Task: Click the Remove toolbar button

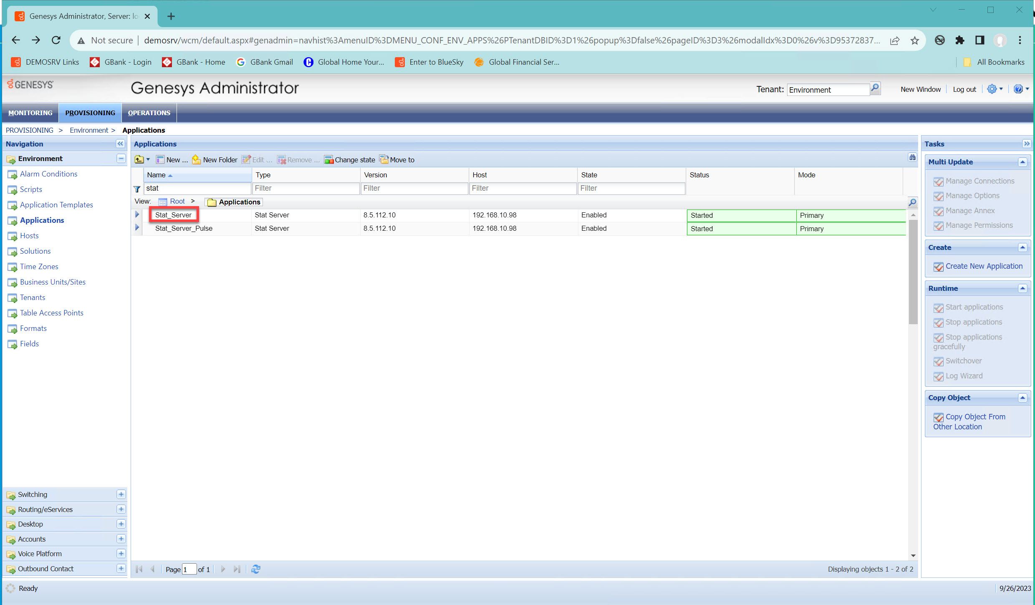Action: 298,160
